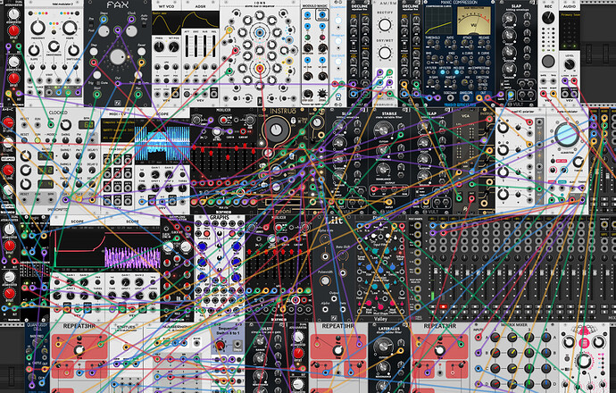The width and height of the screenshot is (616, 393).
Task: Click the large record button on REC
Action: 547,62
